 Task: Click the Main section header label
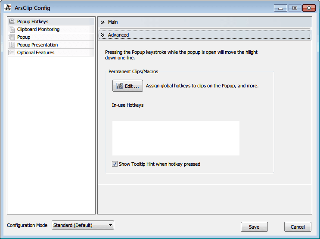click(x=113, y=22)
